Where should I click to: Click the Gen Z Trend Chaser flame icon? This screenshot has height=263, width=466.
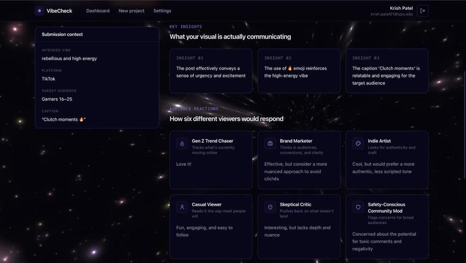coord(182,143)
